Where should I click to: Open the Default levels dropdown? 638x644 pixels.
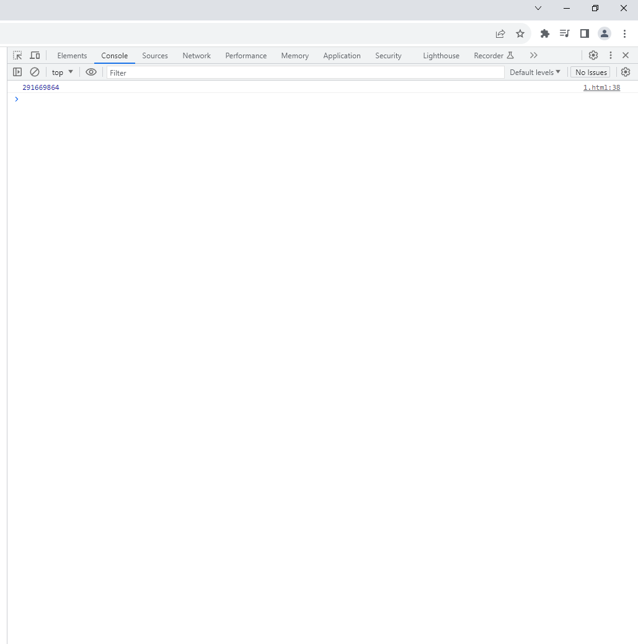[534, 72]
